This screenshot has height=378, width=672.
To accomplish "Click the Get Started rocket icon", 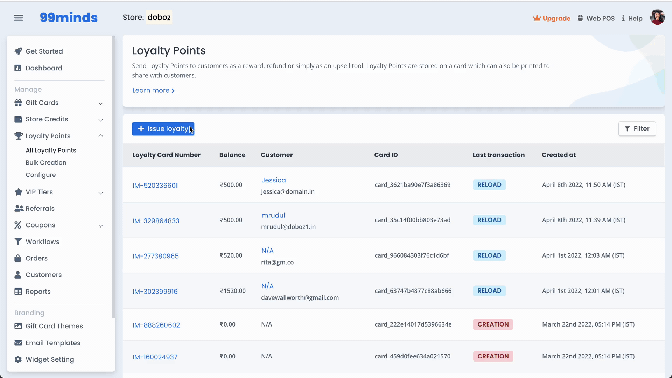I will (18, 51).
